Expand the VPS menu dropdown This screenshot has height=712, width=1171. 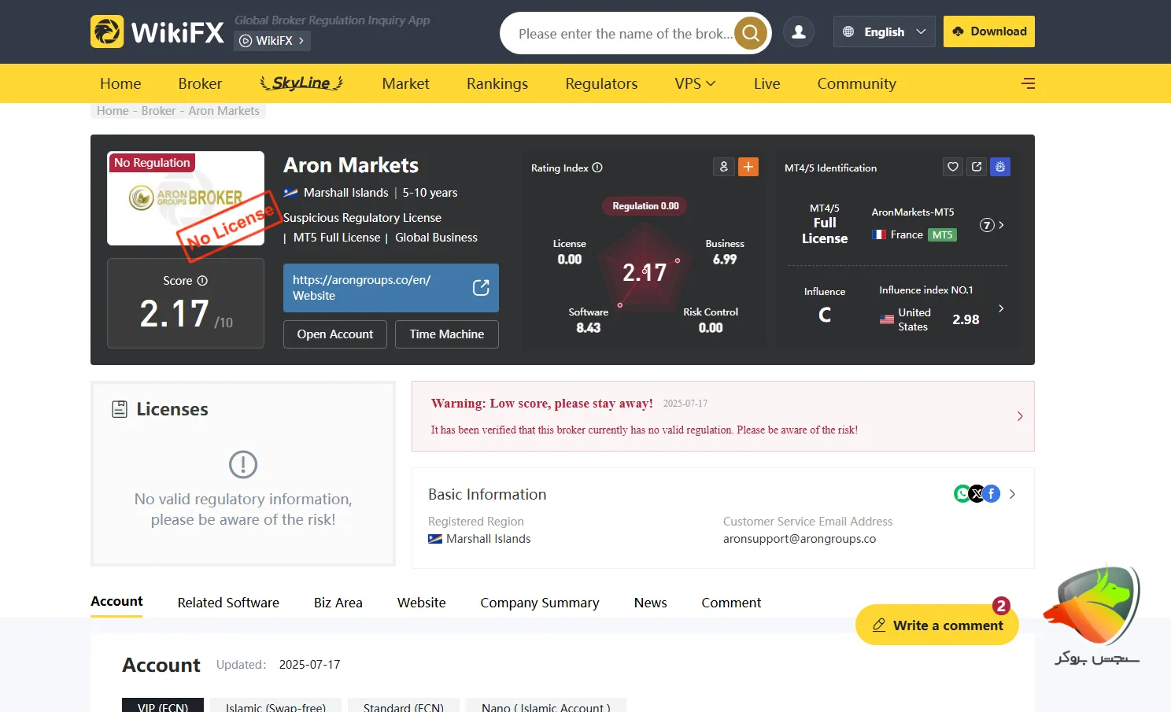point(695,83)
